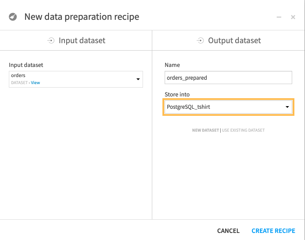The height and width of the screenshot is (240, 305).
Task: Click the Output dataset arrow icon
Action: 200,41
